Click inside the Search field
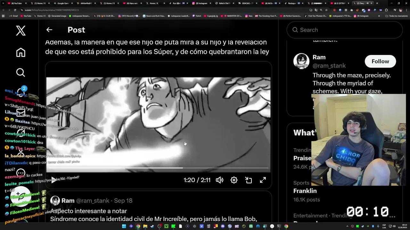This screenshot has width=410, height=230. pyautogui.click(x=345, y=30)
